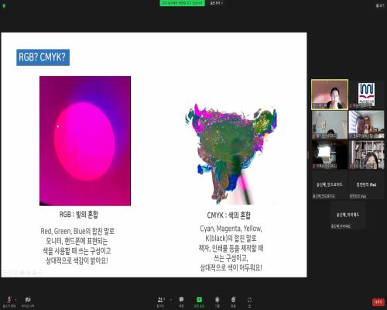Image resolution: width=387 pixels, height=310 pixels.
Task: Open view options dropdown beside green bar
Action: coord(216,3)
